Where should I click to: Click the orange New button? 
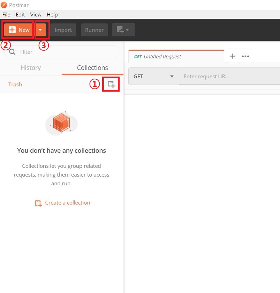pos(18,30)
